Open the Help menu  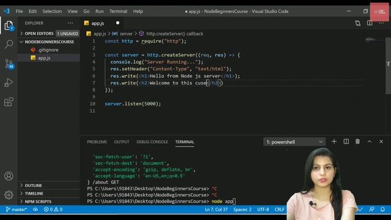coord(138,11)
